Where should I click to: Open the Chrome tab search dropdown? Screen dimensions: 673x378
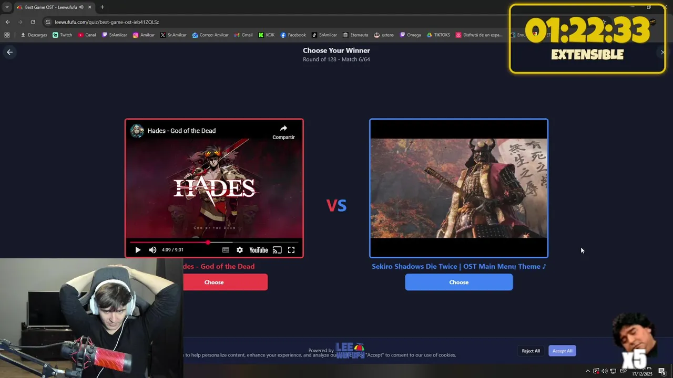[x=7, y=7]
